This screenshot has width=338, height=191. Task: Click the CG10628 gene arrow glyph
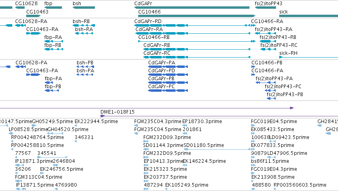(x=20, y=8)
